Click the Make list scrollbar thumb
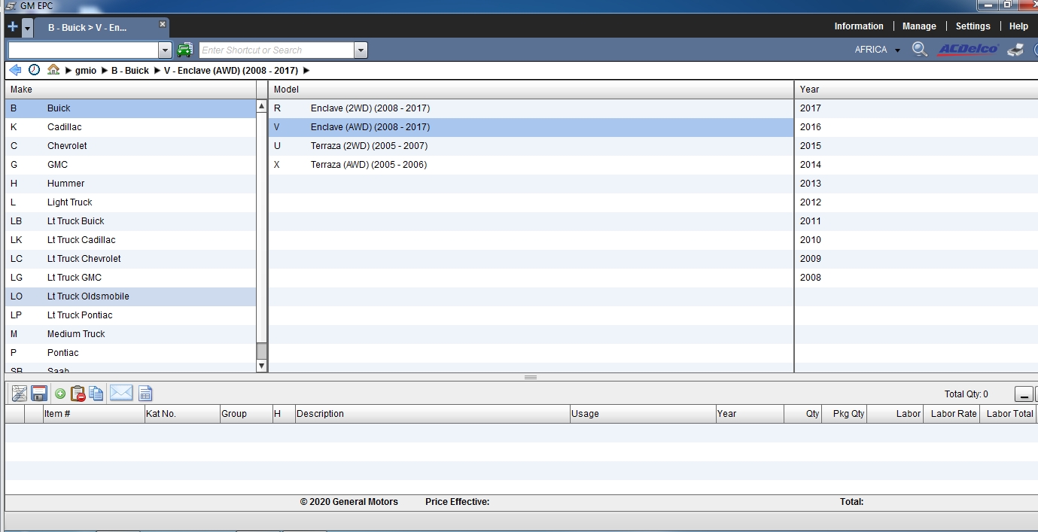 coord(261,351)
